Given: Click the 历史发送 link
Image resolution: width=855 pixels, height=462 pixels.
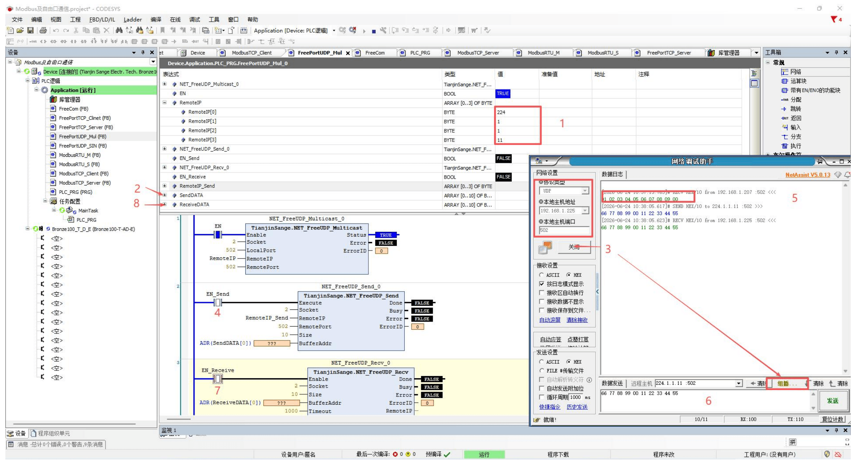Looking at the screenshot, I should point(577,407).
